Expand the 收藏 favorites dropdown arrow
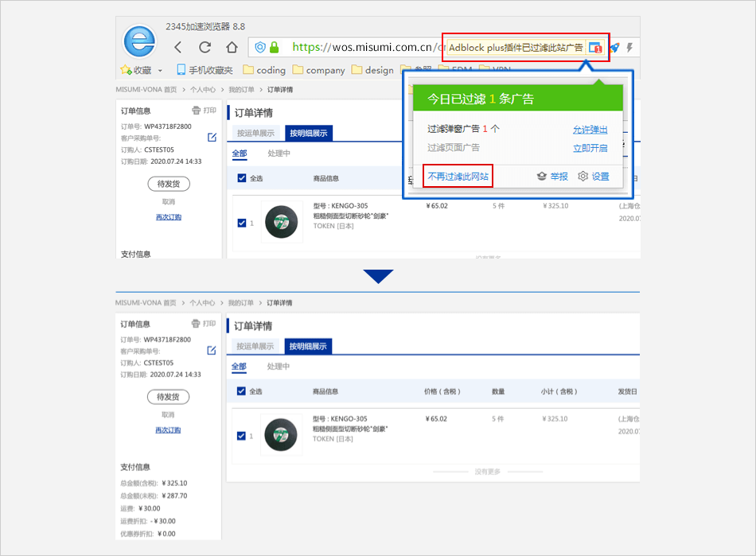756x556 pixels. coord(160,70)
